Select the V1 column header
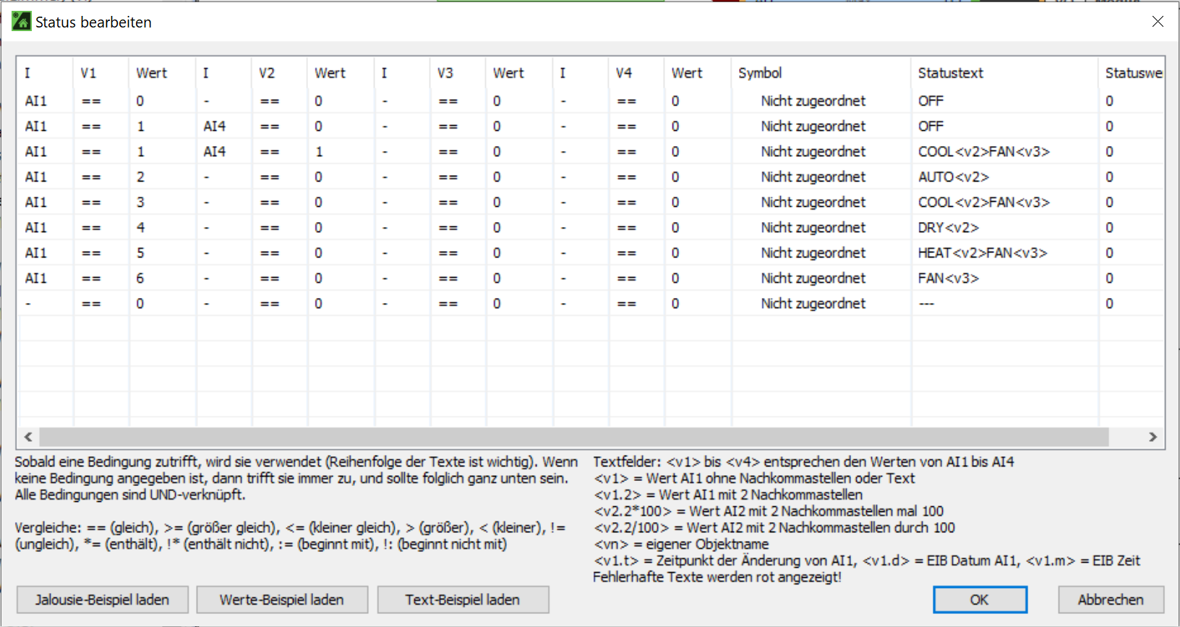 pyautogui.click(x=88, y=73)
